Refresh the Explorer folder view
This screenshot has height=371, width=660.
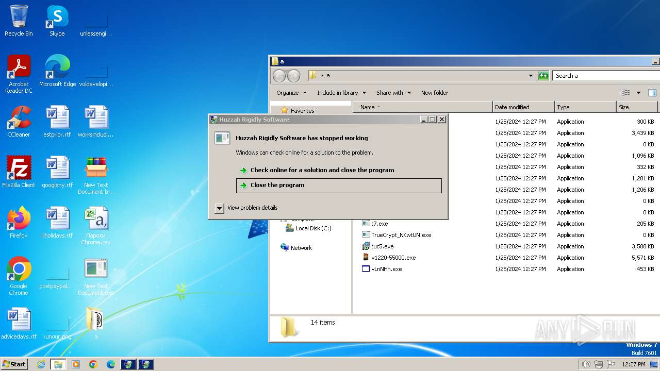(543, 76)
